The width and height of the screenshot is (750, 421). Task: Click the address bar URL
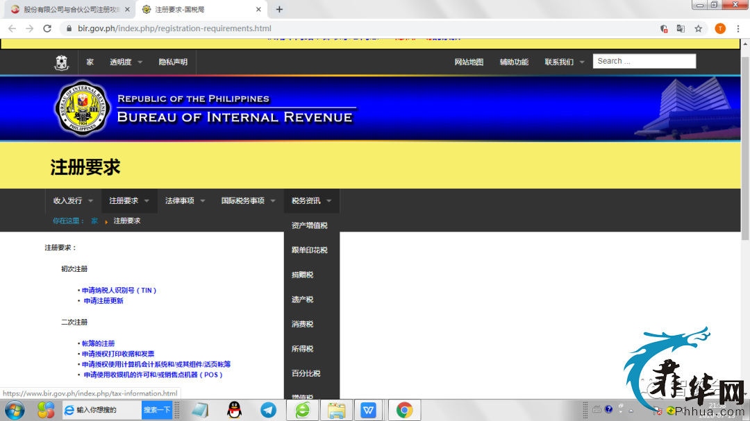[x=174, y=28]
